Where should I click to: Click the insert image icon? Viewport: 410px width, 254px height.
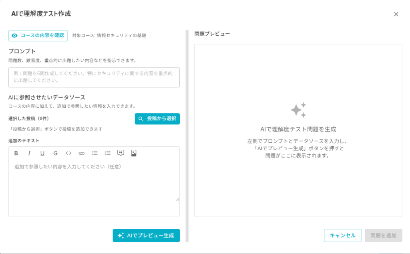pyautogui.click(x=134, y=153)
